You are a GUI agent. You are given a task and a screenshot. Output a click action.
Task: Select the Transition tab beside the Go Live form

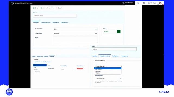[x=95, y=56]
